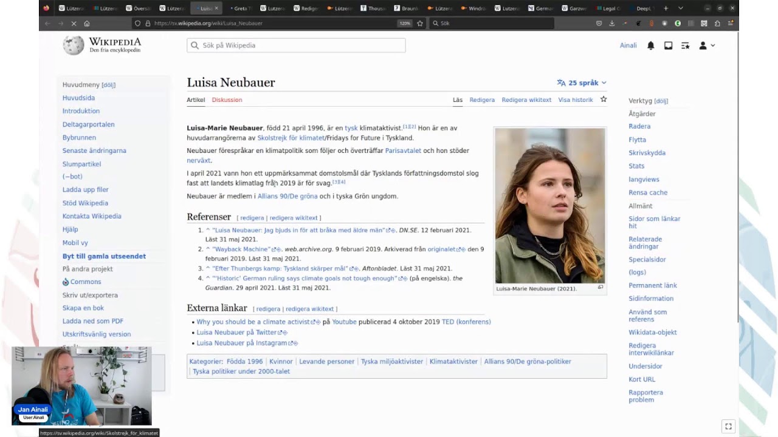Viewport: 778px width, 437px height.
Task: Open the Diskussion tab
Action: pos(227,100)
